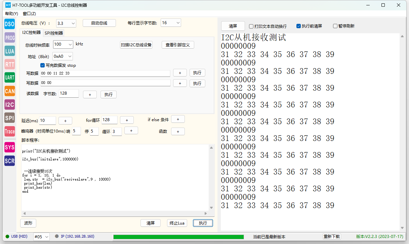Click the grey IP connection status indicator
The height and width of the screenshot is (244, 409).
pyautogui.click(x=57, y=236)
